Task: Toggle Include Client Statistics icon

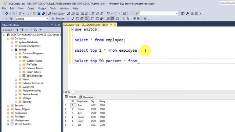Action: pyautogui.click(x=102, y=19)
